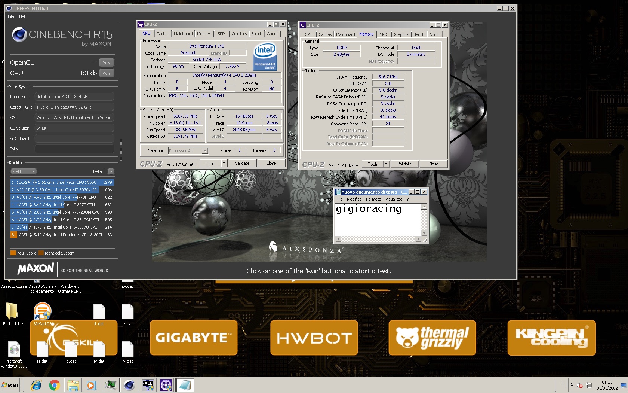Click the IT language indicator in taskbar
The image size is (628, 393).
click(x=562, y=384)
